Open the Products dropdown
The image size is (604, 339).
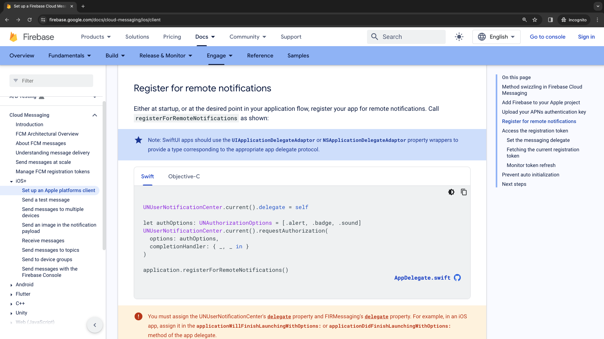coord(96,37)
